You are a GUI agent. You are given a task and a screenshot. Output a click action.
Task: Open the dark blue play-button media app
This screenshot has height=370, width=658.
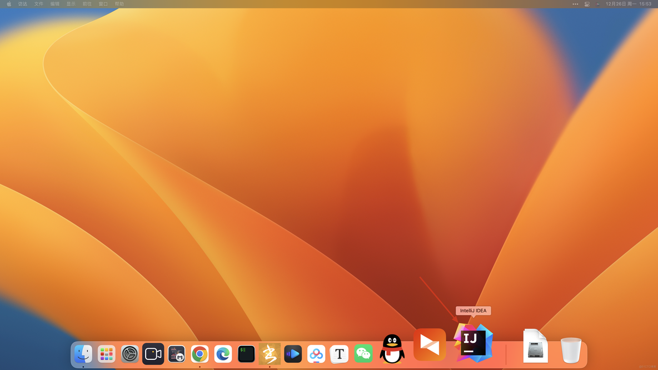(x=293, y=354)
